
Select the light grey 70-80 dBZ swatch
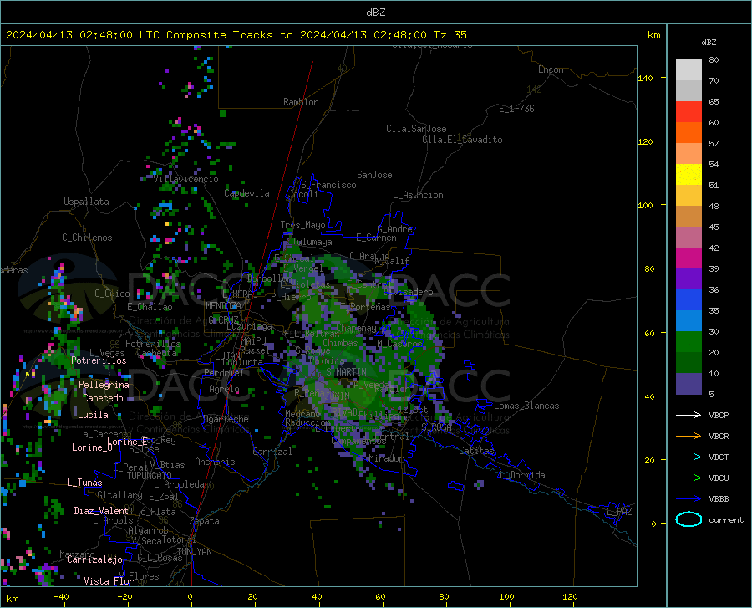[688, 70]
